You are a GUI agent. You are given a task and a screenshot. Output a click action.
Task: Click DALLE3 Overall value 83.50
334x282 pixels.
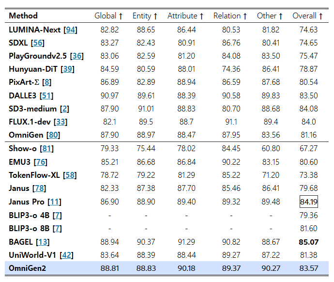tap(309, 95)
